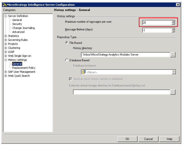
Task: Select Security under Server Definition
Action: 17,24
